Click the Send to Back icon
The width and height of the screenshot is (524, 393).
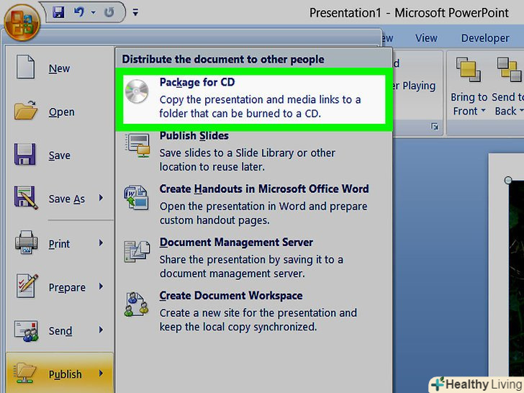click(509, 69)
